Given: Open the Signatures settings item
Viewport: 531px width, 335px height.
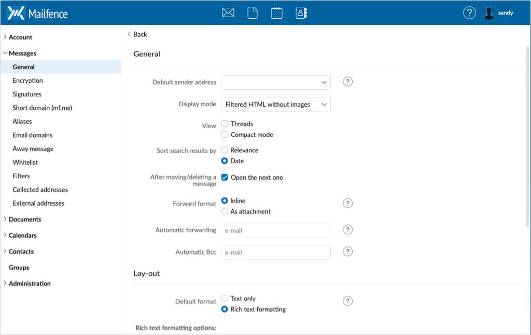Looking at the screenshot, I should coord(27,94).
